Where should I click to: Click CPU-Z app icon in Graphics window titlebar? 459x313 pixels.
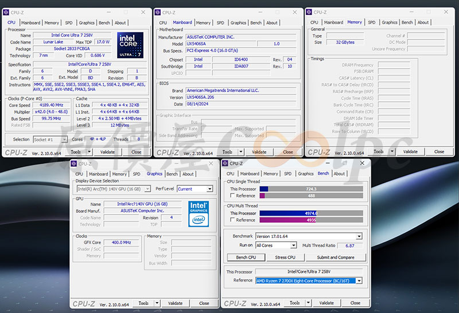click(74, 164)
